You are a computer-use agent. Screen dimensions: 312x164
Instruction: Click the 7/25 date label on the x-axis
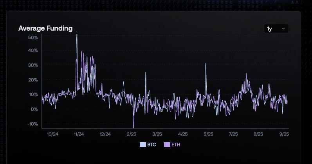(x=233, y=134)
